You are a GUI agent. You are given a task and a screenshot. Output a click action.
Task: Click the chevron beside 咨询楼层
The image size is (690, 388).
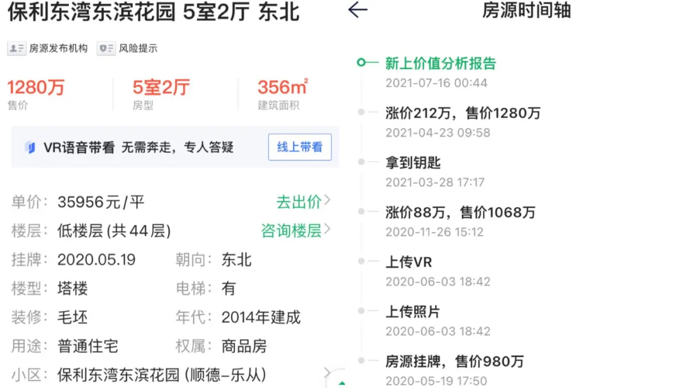pos(327,229)
